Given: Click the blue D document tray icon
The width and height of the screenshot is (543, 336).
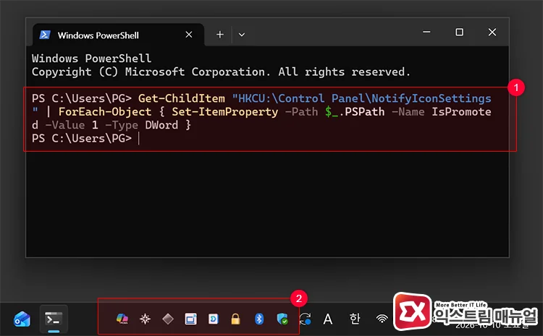Looking at the screenshot, I should tap(214, 319).
